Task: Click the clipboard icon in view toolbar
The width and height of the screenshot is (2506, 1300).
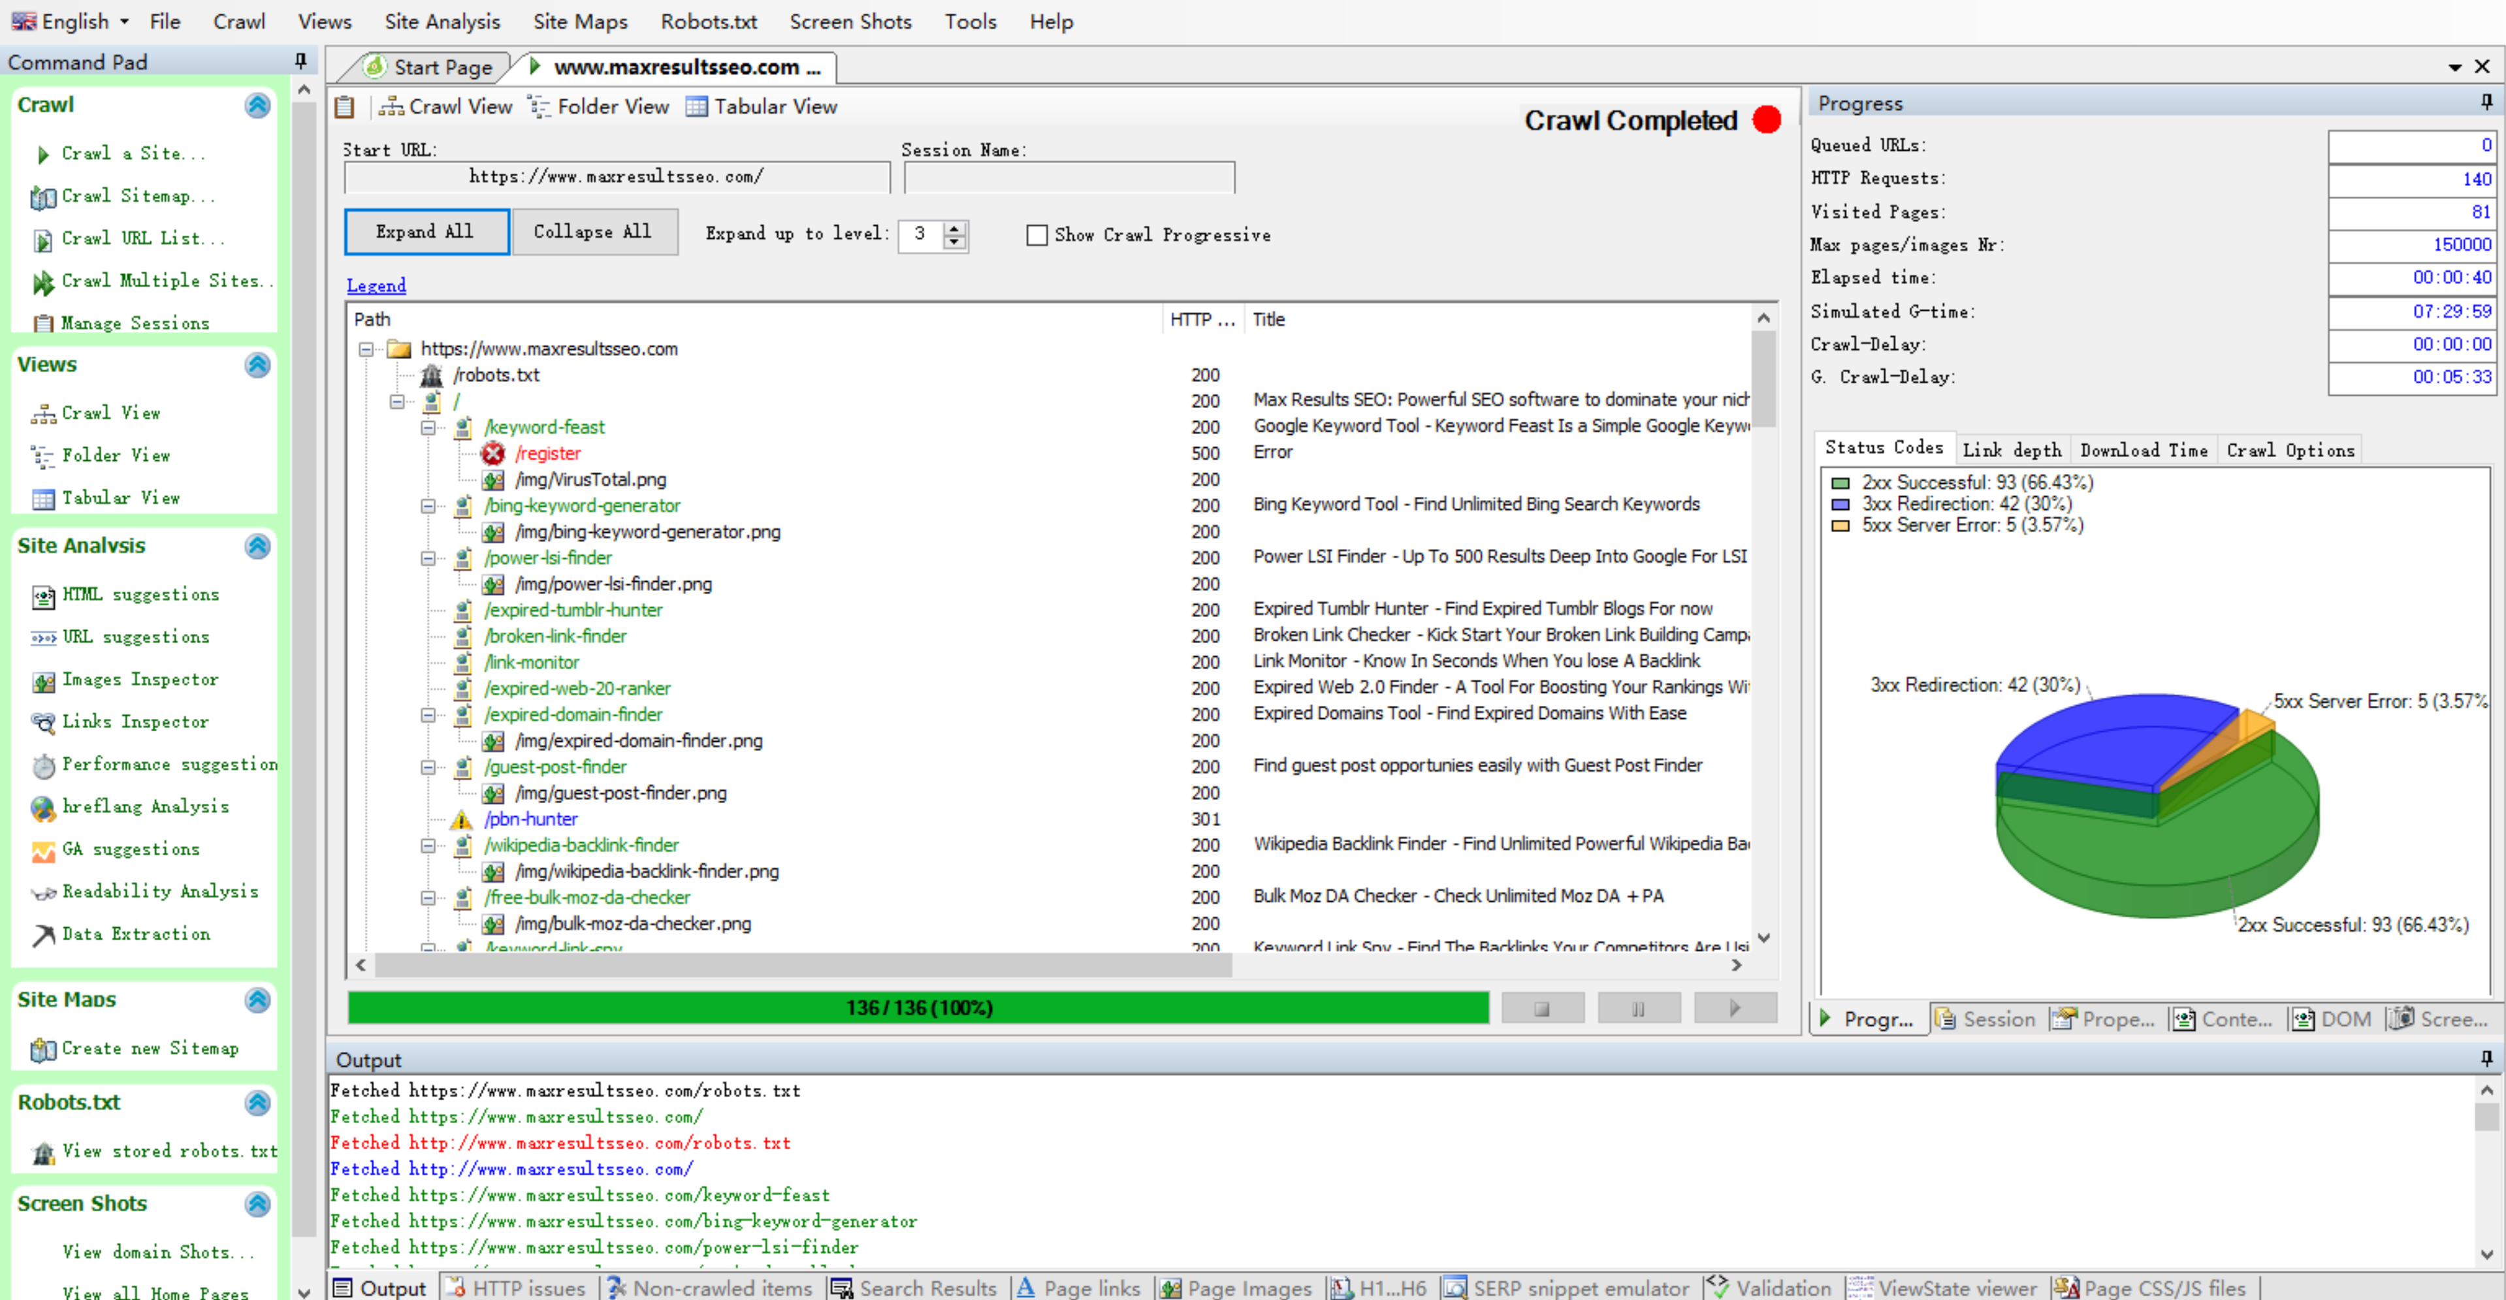Action: pyautogui.click(x=344, y=107)
